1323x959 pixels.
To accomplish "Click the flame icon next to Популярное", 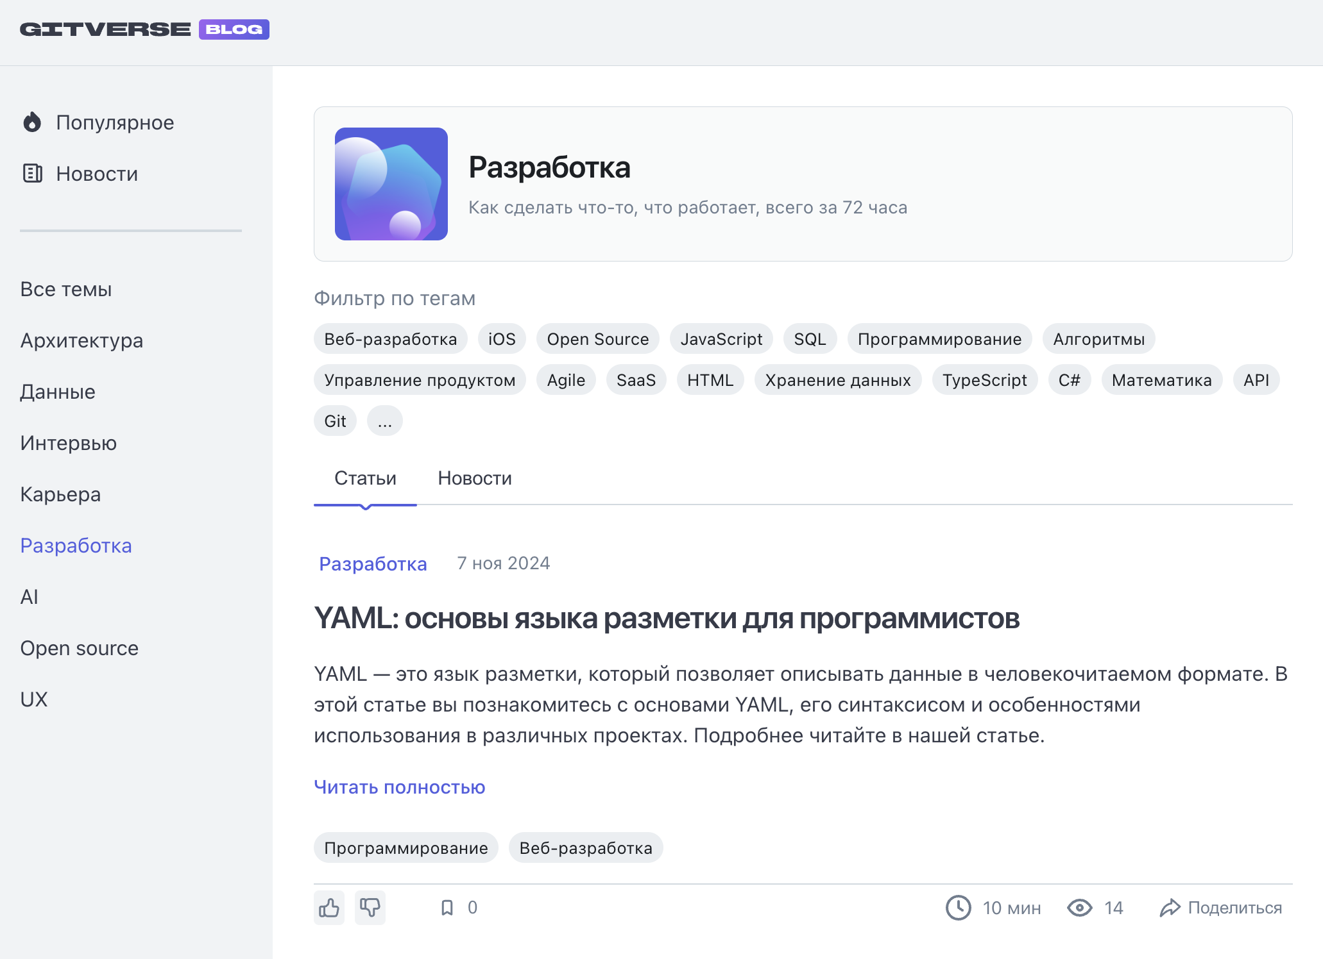I will [x=32, y=122].
